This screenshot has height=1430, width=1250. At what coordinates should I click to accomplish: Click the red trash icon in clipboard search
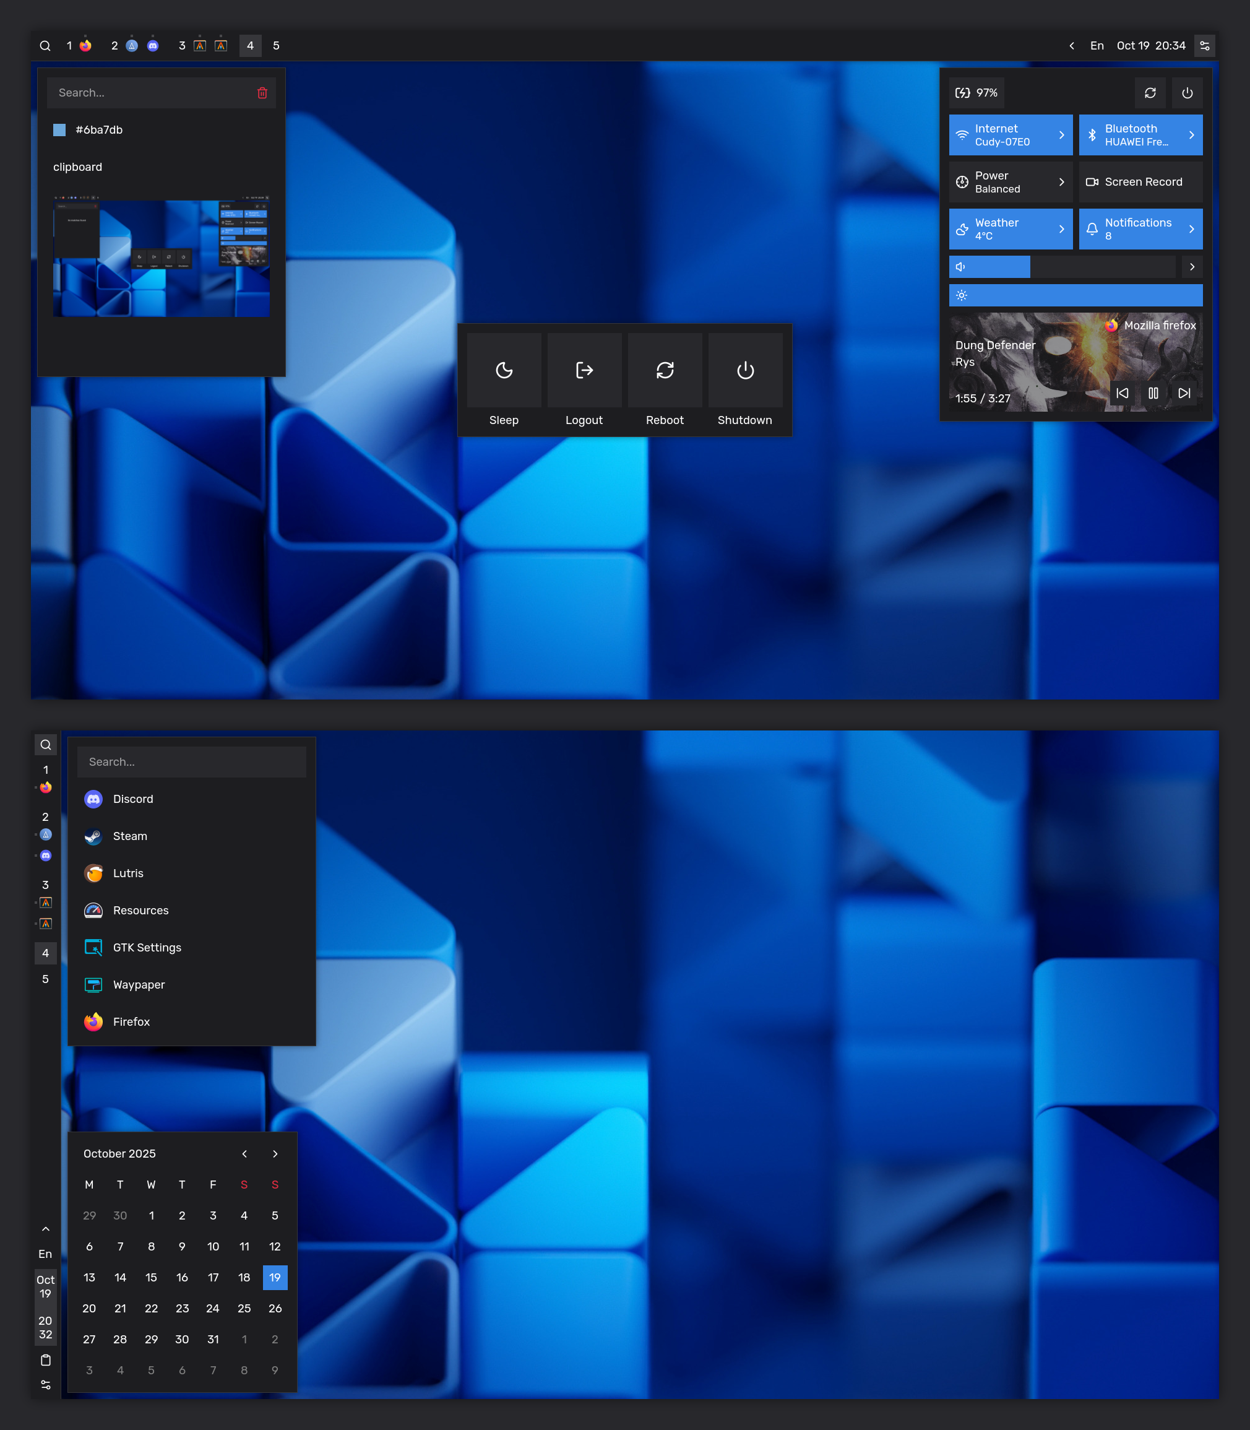[262, 93]
